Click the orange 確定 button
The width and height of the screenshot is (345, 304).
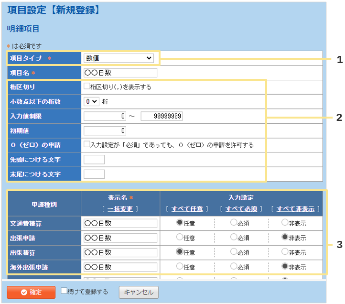click(x=31, y=292)
